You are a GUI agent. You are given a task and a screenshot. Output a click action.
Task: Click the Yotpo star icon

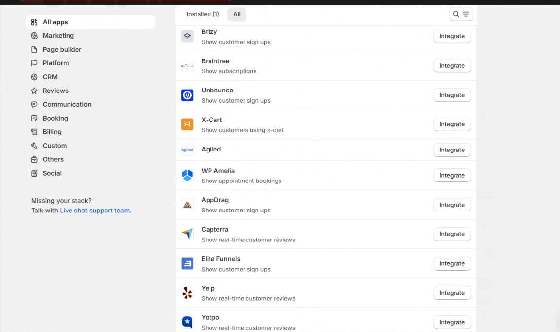(187, 322)
